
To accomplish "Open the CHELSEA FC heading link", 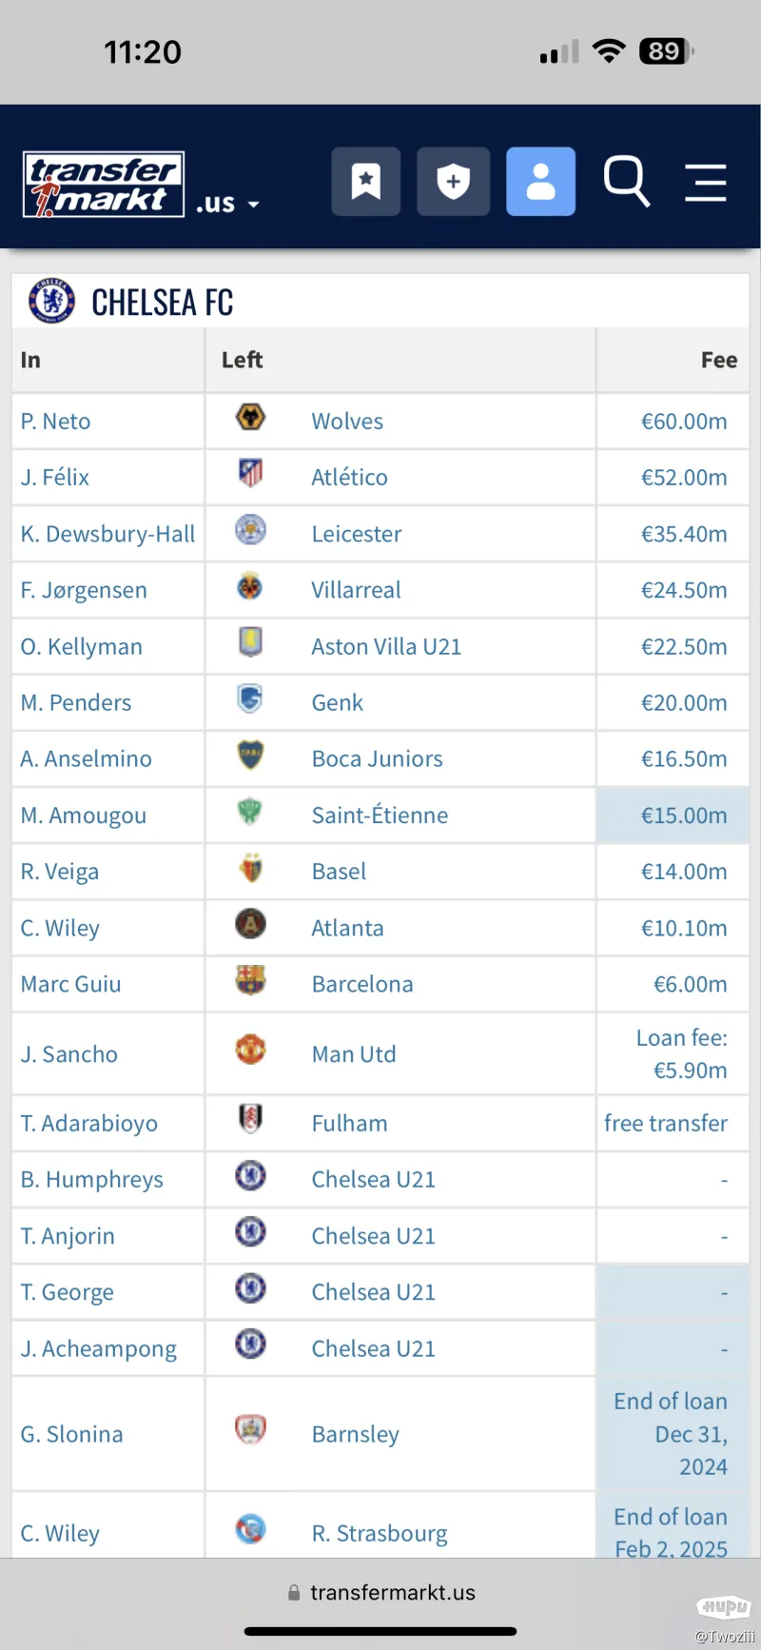I will point(162,303).
